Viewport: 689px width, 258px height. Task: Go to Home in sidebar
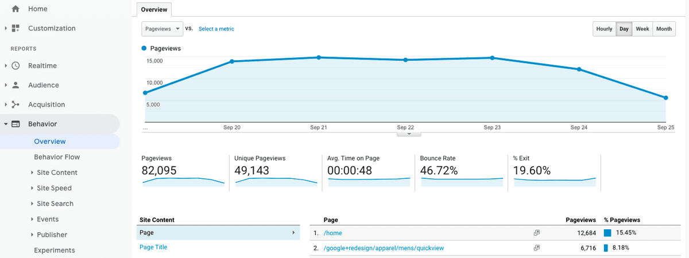click(x=38, y=9)
